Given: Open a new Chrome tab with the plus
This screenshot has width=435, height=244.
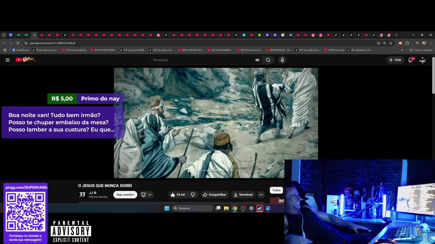Looking at the screenshot, I should coord(396,35).
